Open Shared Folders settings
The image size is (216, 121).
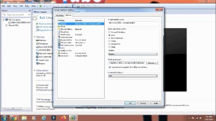coord(81,29)
